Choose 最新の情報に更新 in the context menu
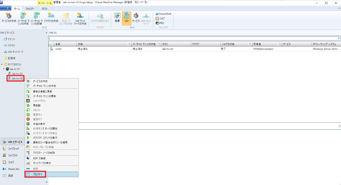Image resolution: width=341 pixels, height=185 pixels. [52, 92]
